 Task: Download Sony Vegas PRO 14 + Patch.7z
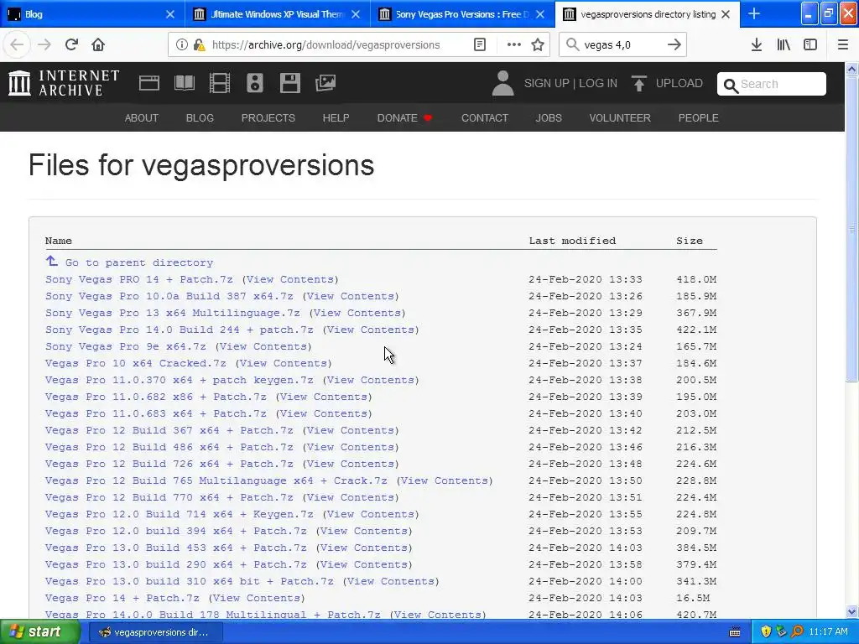point(139,279)
